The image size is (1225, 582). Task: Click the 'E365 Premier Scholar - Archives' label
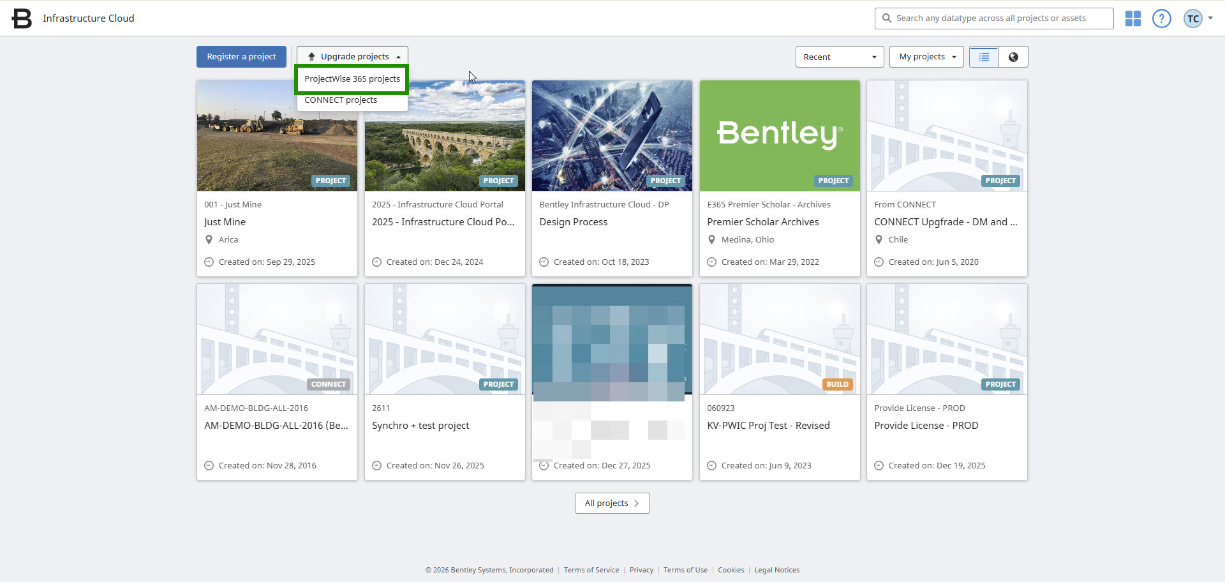point(769,205)
